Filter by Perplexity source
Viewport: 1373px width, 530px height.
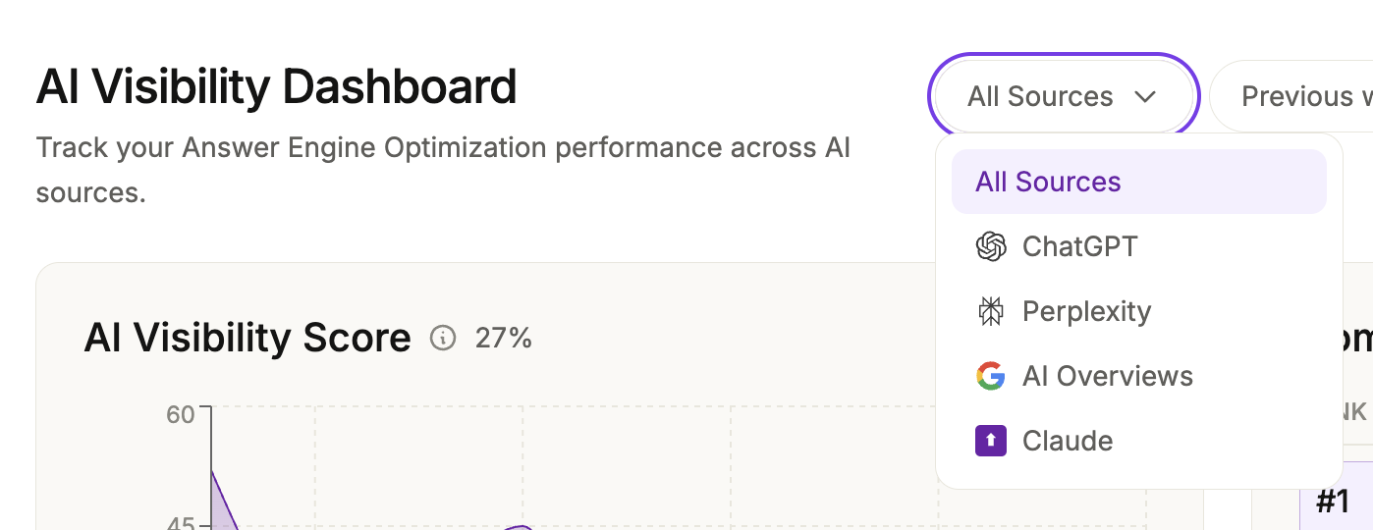[x=1086, y=311]
